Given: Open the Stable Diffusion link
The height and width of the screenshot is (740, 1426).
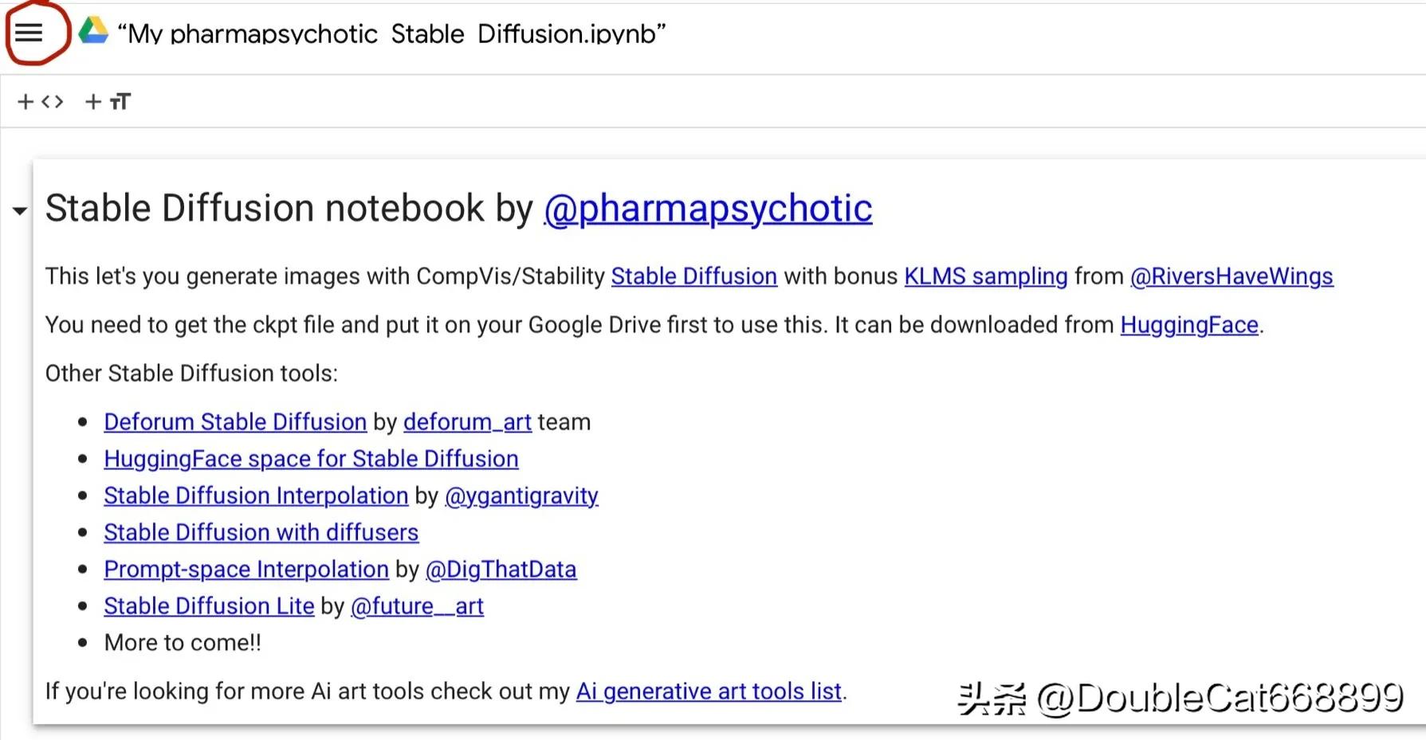Looking at the screenshot, I should [x=693, y=276].
